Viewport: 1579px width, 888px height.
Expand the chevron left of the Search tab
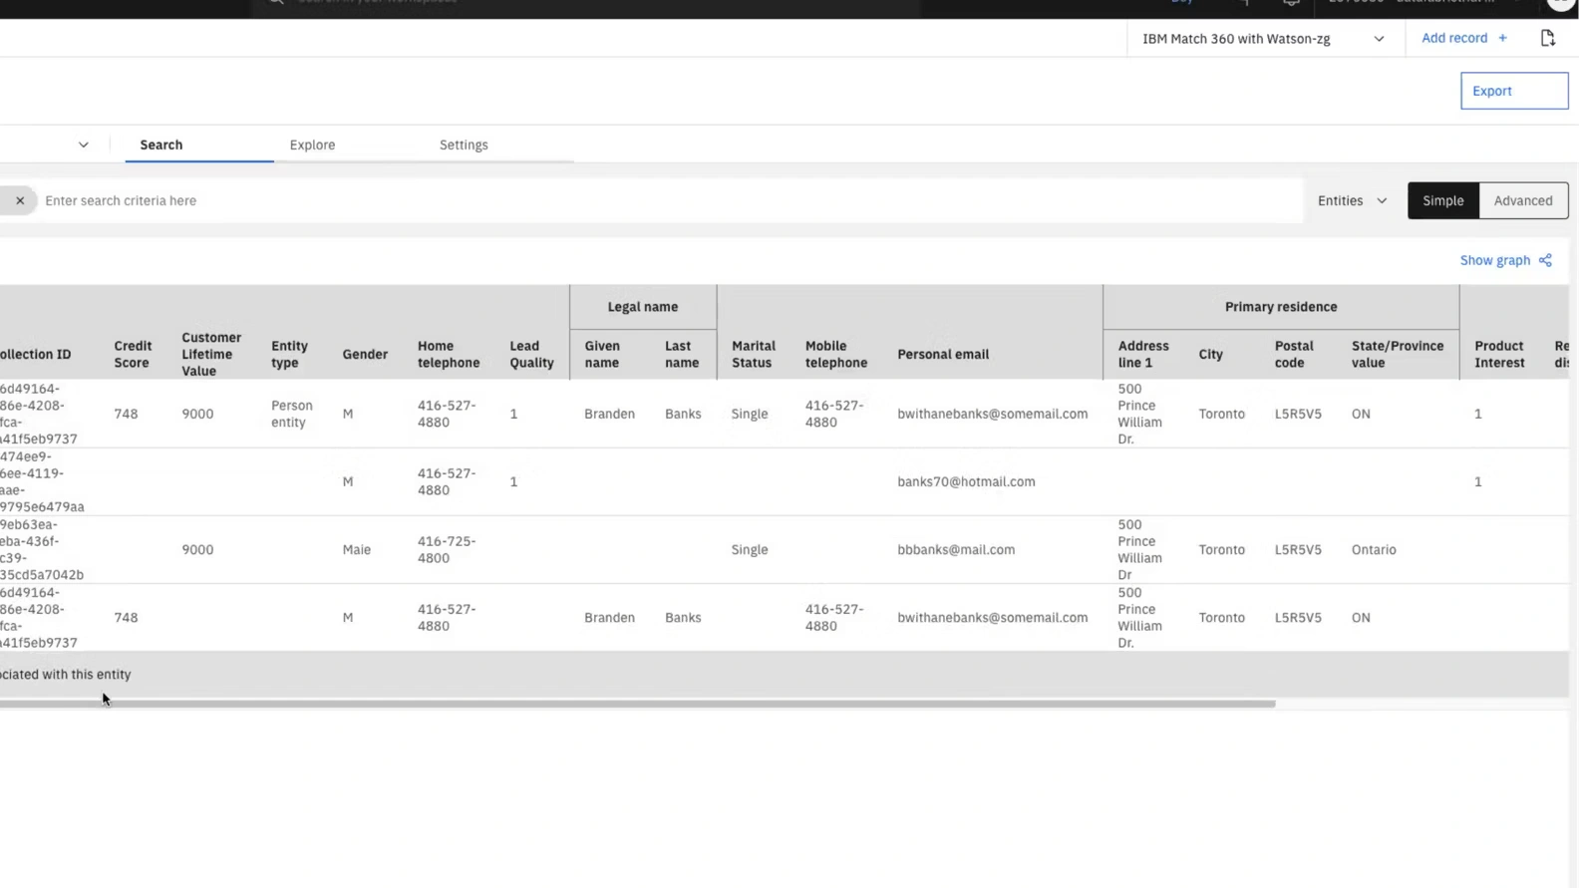click(x=84, y=145)
